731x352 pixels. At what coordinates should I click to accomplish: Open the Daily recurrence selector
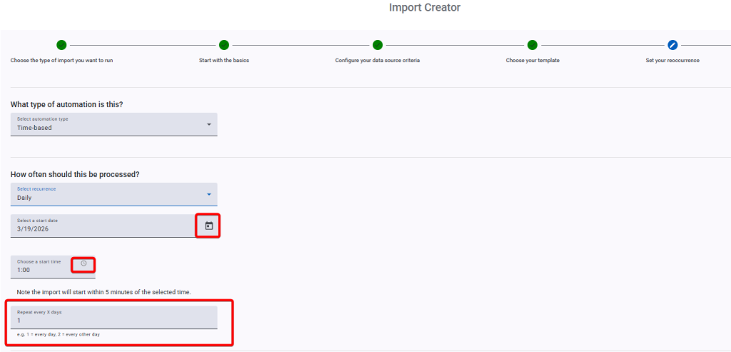pyautogui.click(x=107, y=195)
